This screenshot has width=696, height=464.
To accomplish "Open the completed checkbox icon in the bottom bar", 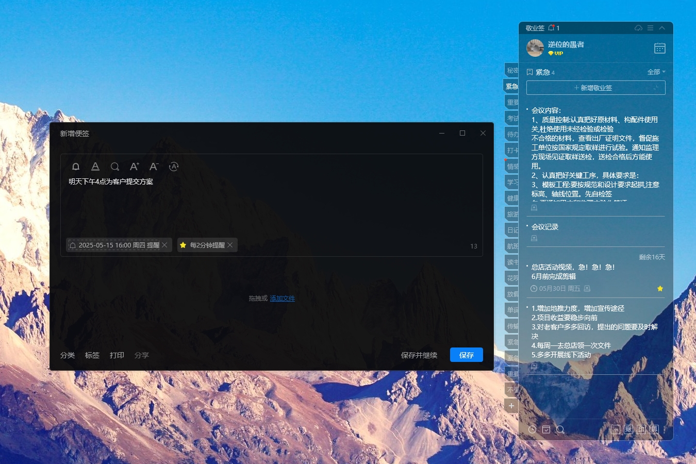I will click(x=546, y=429).
